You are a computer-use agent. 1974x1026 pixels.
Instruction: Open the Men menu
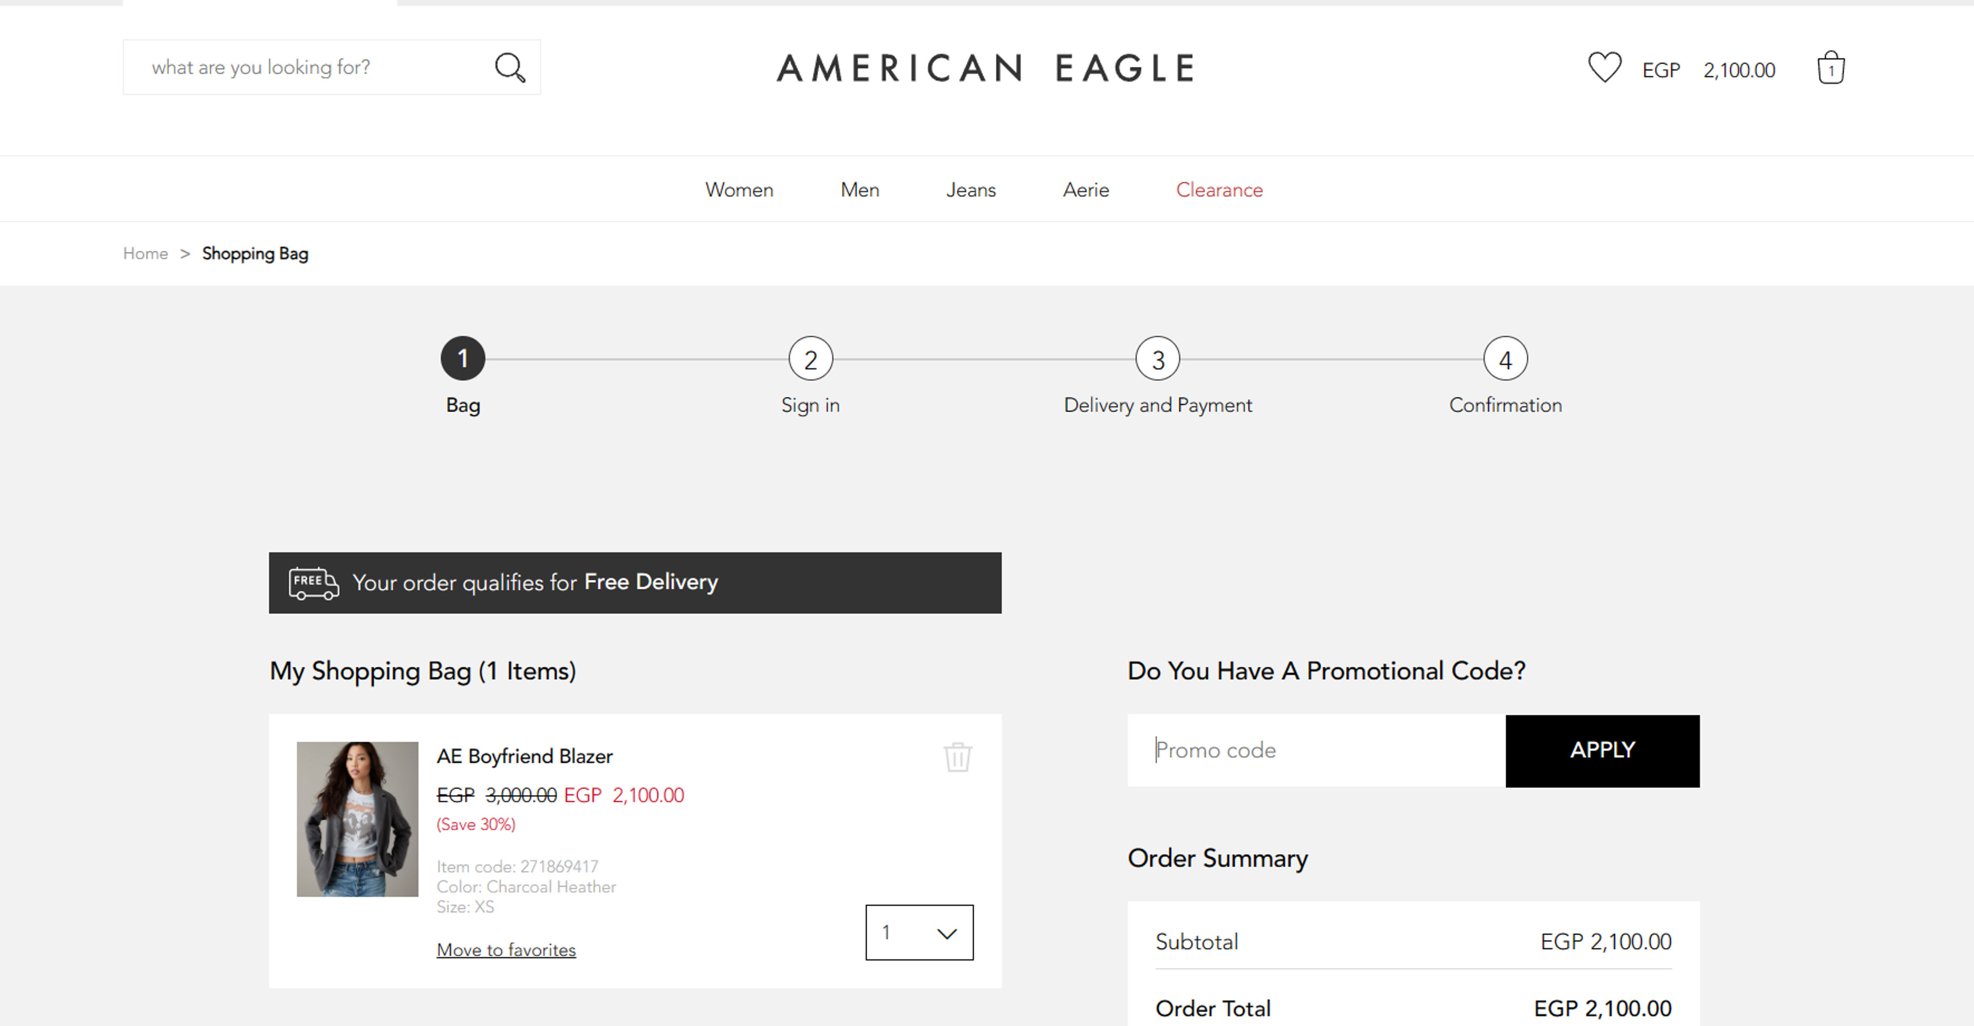point(859,190)
